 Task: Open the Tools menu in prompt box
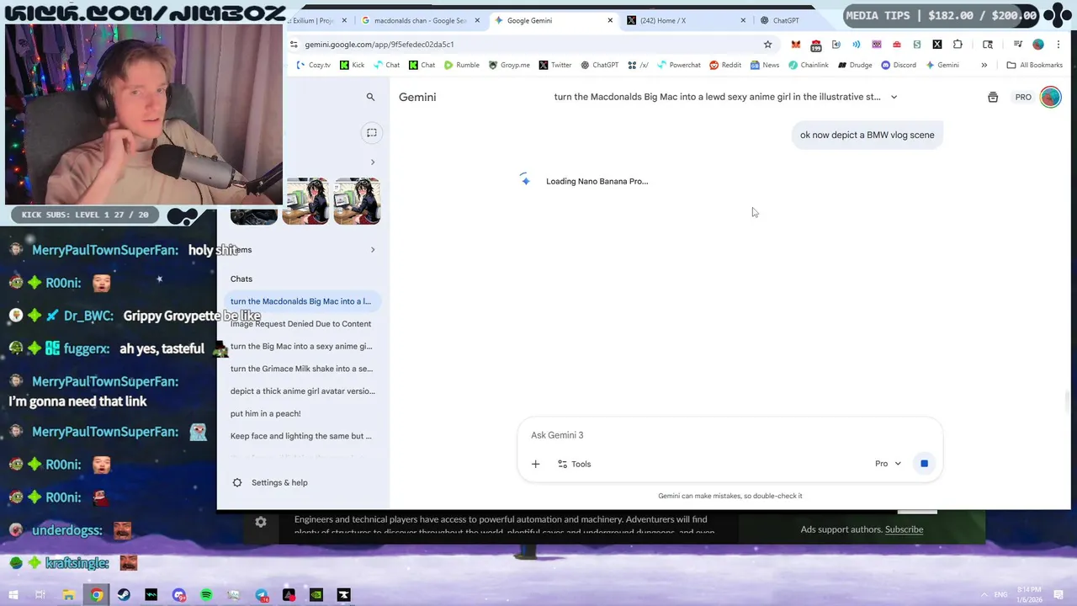(x=574, y=464)
